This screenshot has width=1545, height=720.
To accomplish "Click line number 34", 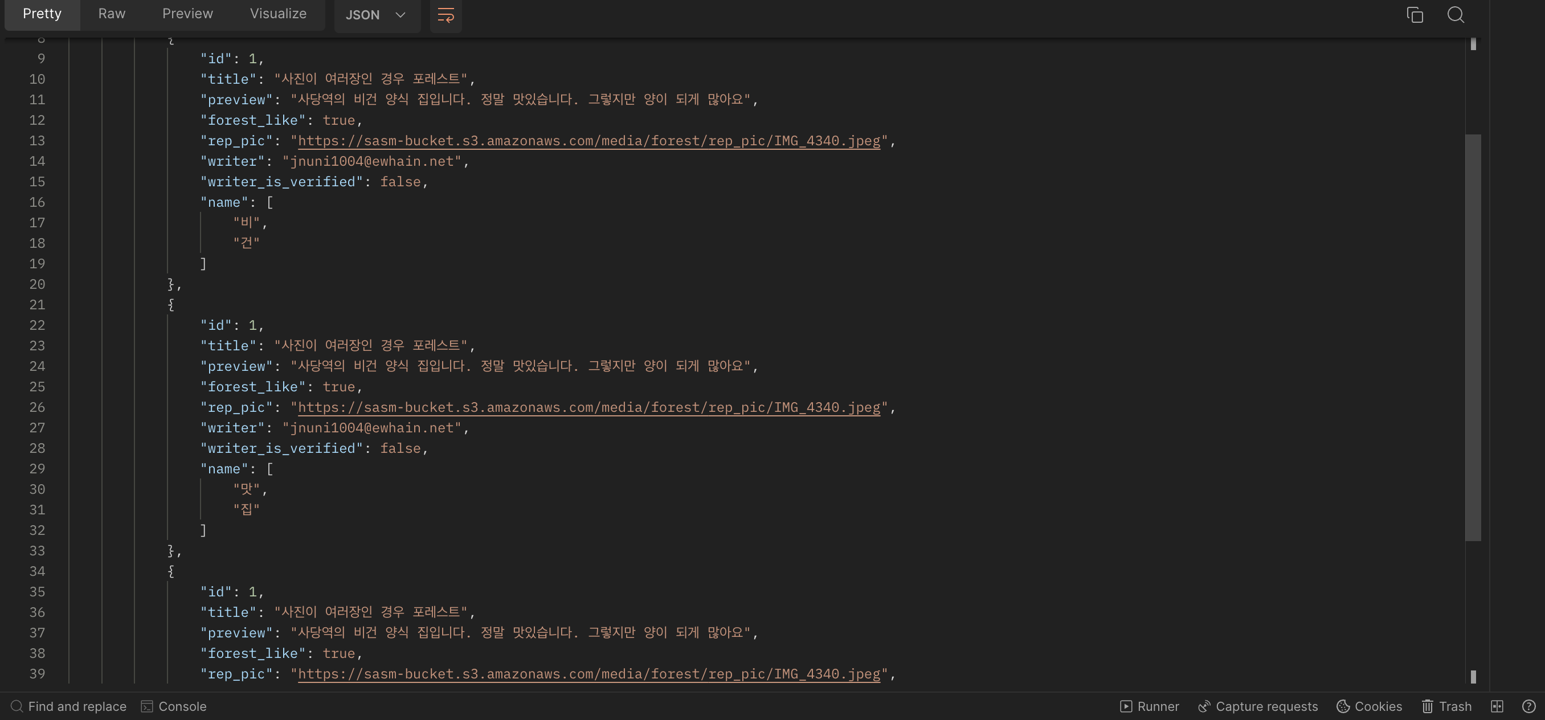I will [x=37, y=571].
